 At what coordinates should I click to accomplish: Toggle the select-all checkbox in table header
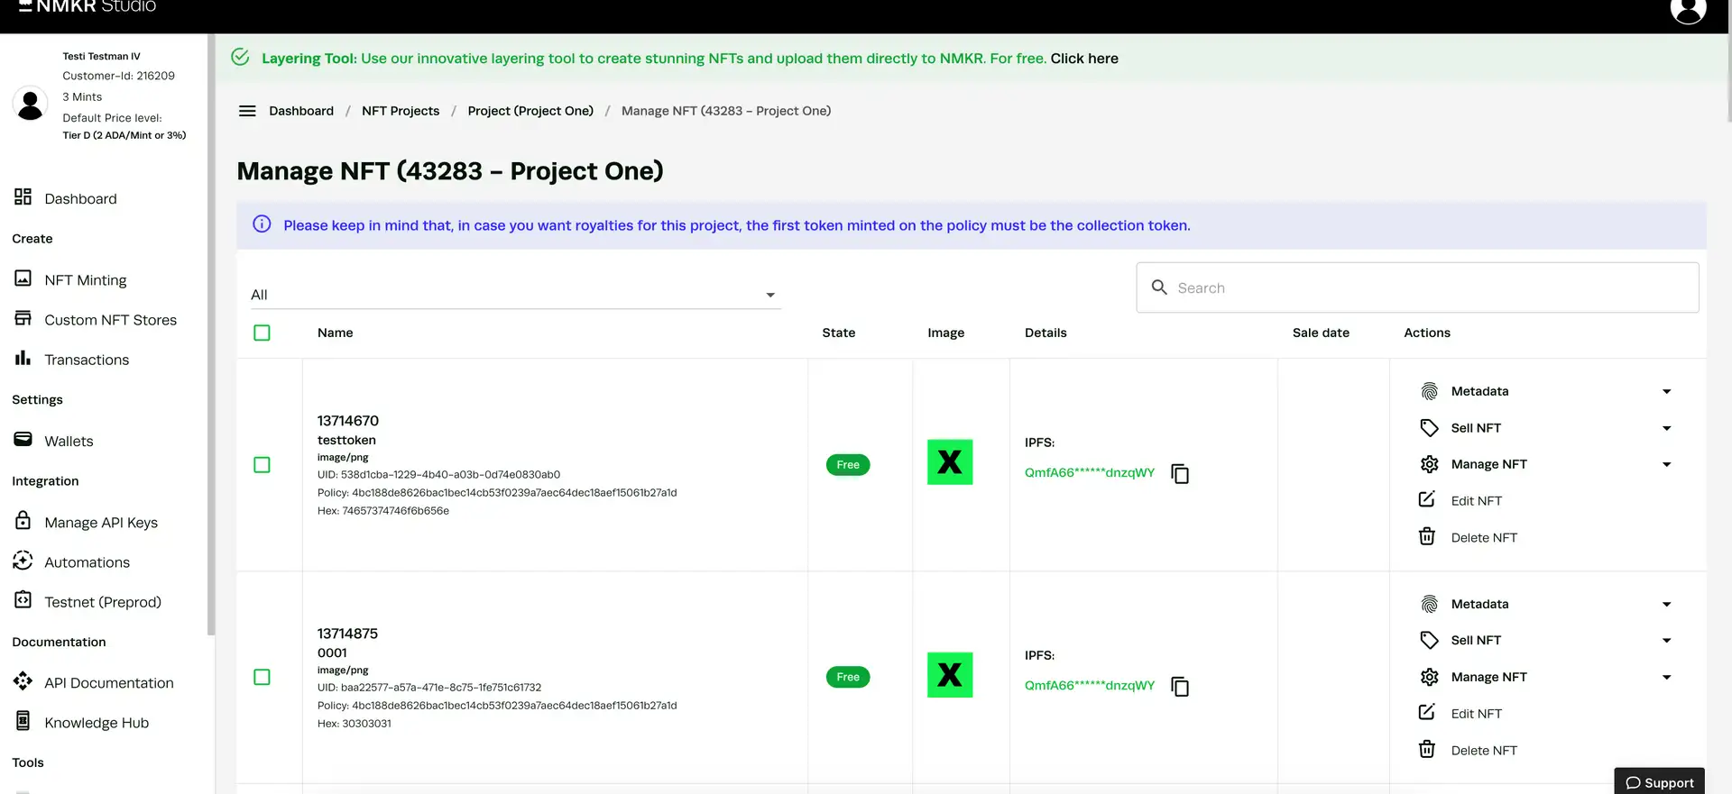point(262,333)
